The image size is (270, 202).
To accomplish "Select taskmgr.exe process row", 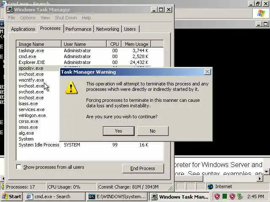I will 84,50.
